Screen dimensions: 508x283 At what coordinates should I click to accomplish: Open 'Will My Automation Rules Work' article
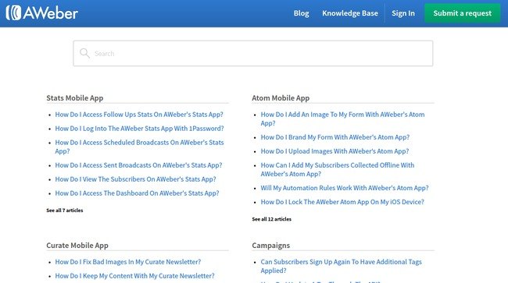point(345,188)
